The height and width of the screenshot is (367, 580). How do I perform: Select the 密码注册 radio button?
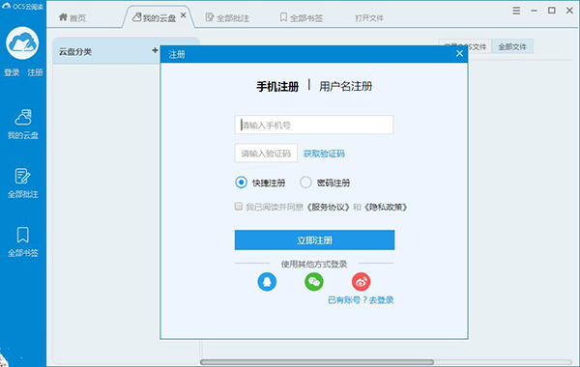pos(305,183)
